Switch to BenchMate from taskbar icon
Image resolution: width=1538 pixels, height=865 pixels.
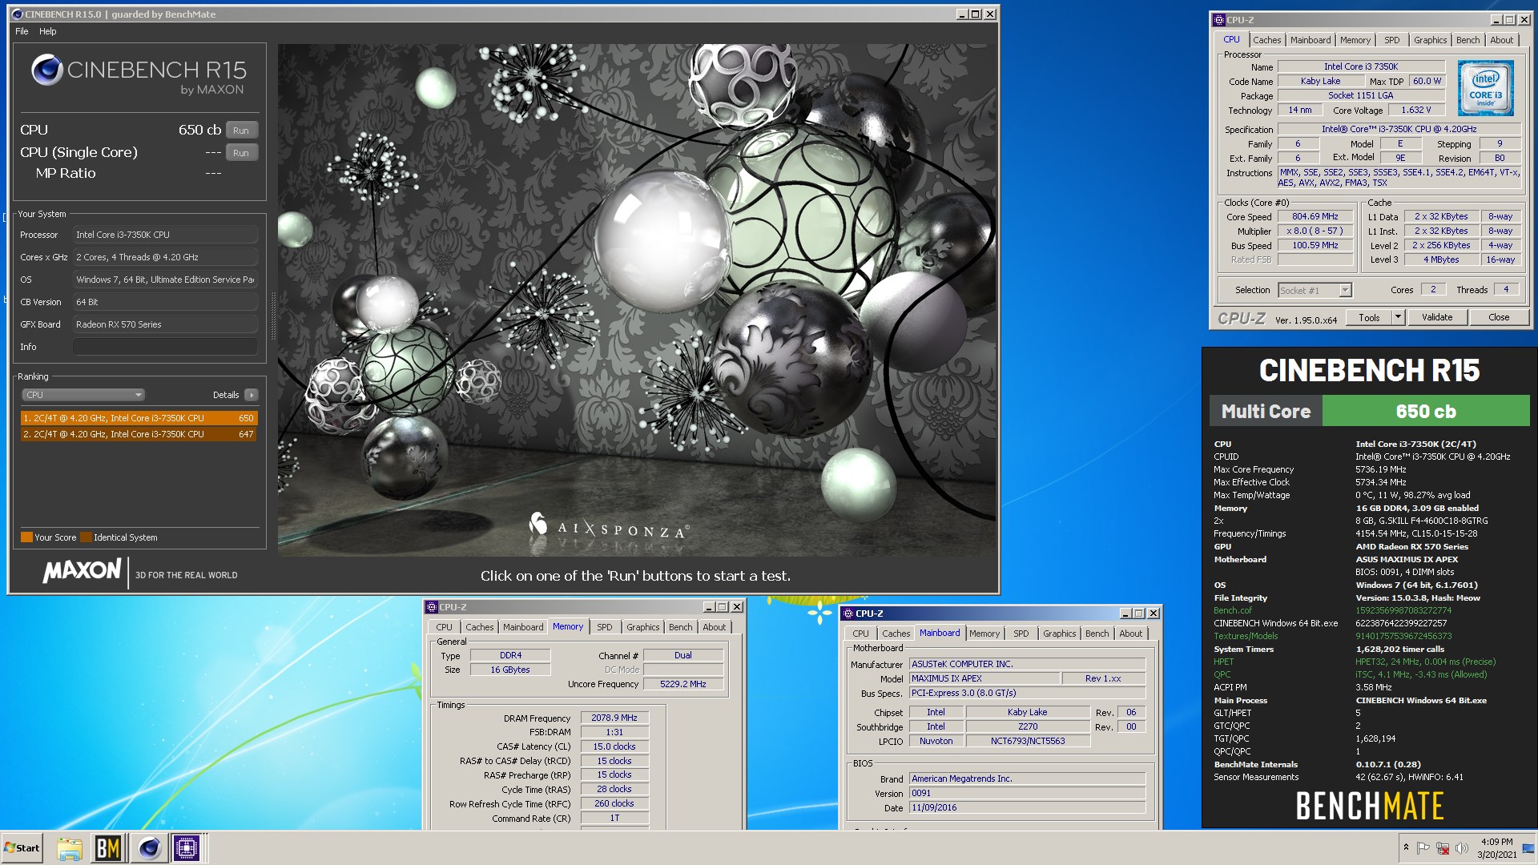point(108,848)
